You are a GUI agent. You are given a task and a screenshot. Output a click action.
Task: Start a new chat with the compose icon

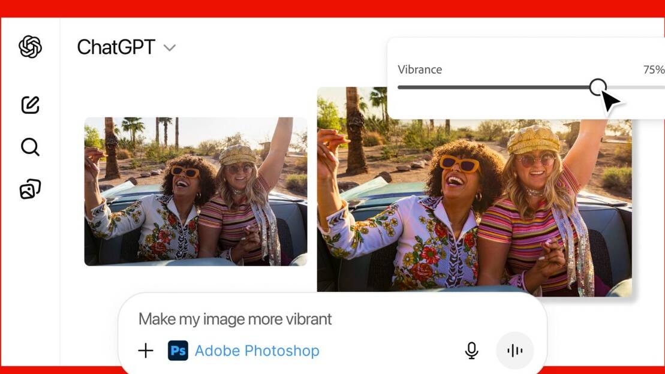(30, 105)
